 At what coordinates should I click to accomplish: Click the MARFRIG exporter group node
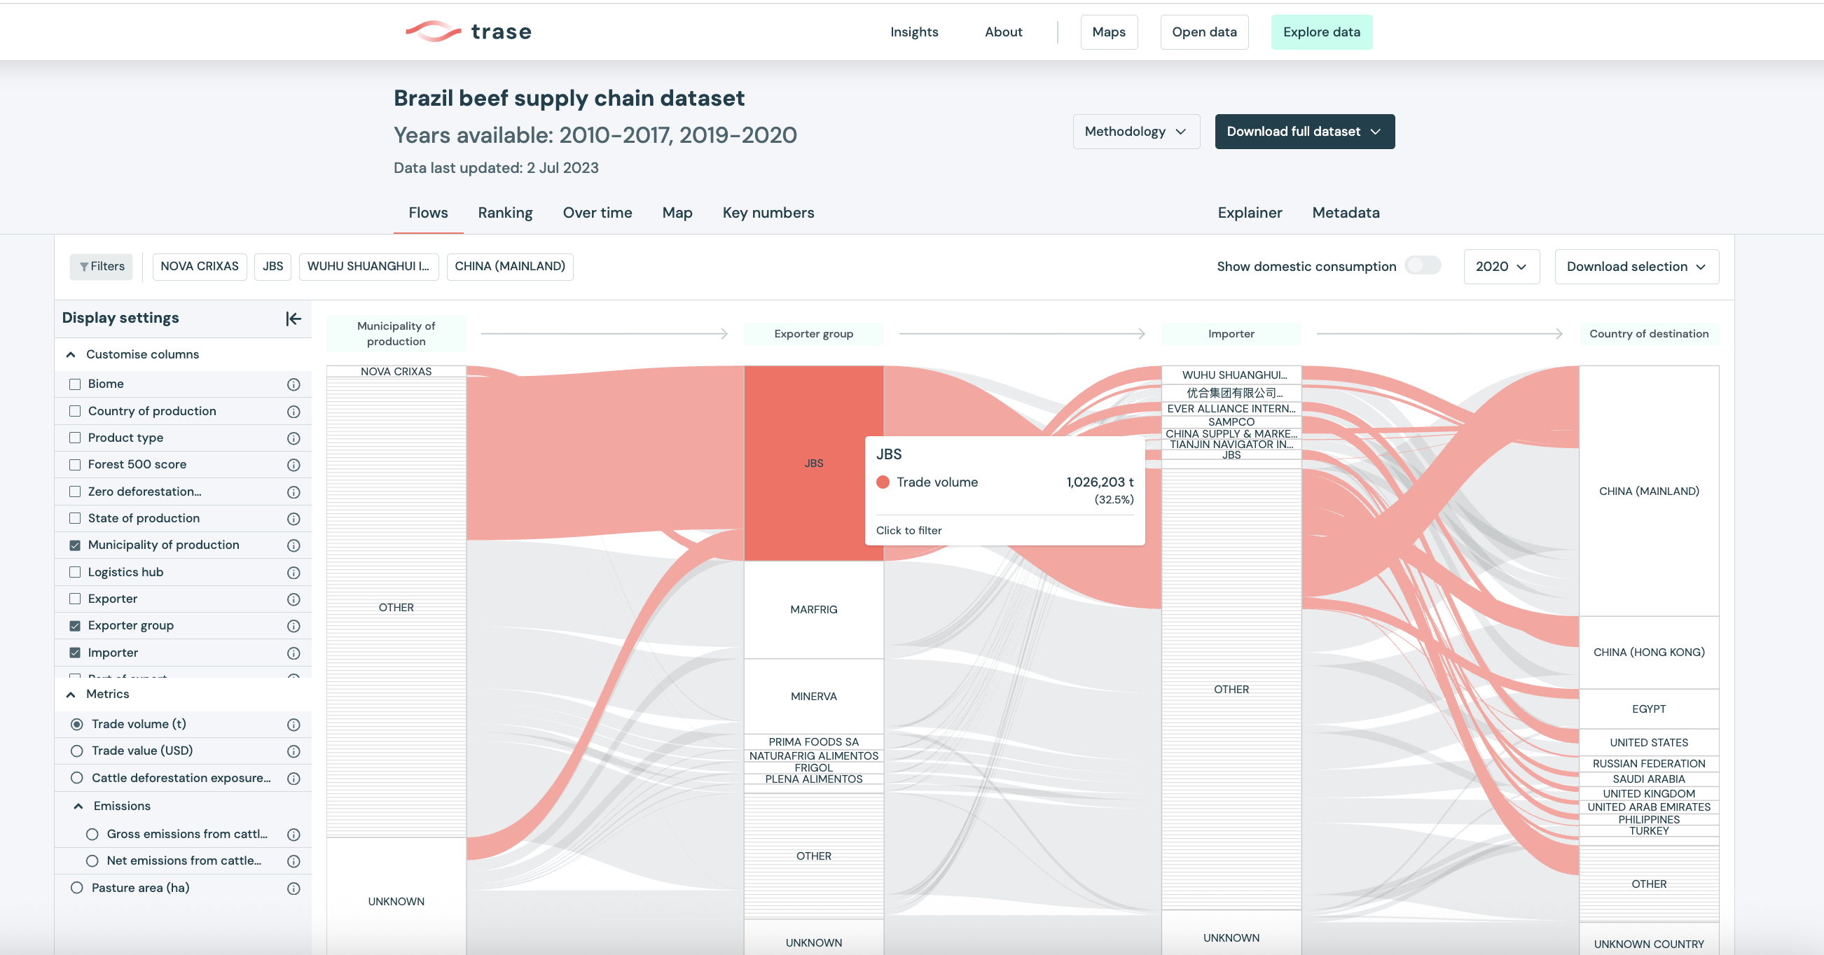pos(813,610)
